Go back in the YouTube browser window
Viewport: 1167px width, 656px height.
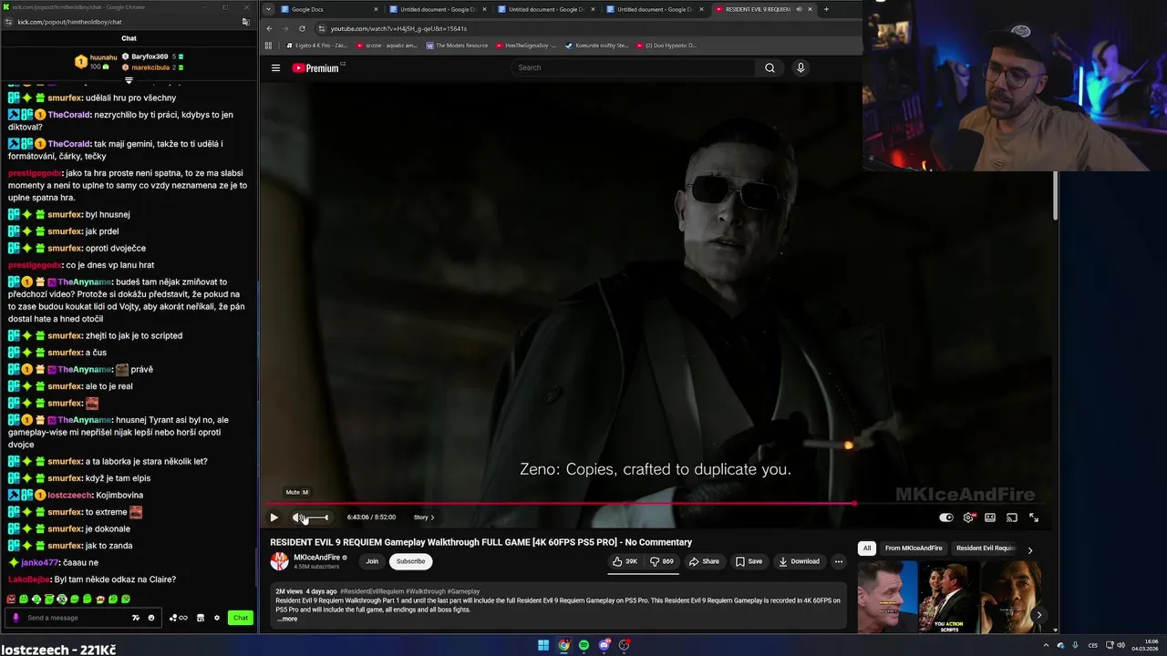click(x=269, y=28)
